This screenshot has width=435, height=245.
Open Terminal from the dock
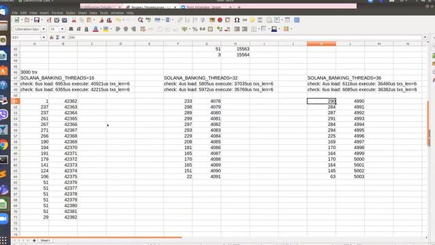[x=4, y=160]
